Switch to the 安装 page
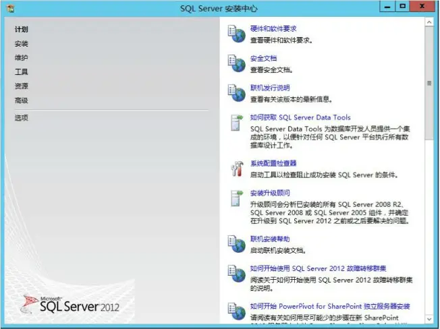The image size is (440, 329). coord(22,44)
